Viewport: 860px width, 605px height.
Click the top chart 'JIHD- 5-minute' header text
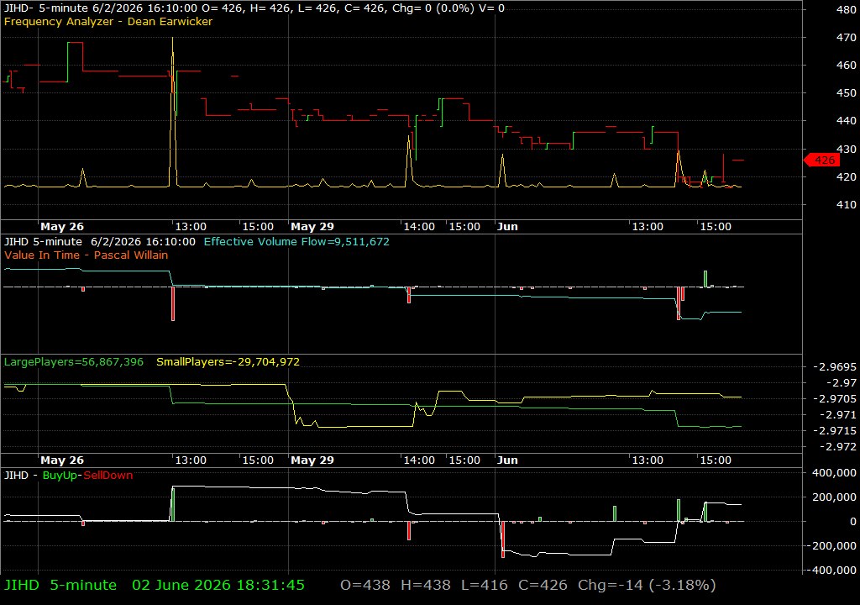[x=46, y=8]
